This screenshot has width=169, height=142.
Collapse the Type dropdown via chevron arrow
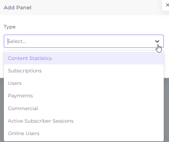point(157,41)
